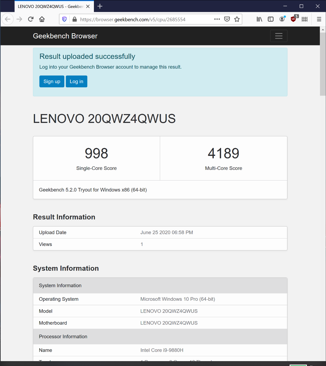Image resolution: width=326 pixels, height=366 pixels.
Task: Reload the current Geekbench page
Action: tap(30, 19)
